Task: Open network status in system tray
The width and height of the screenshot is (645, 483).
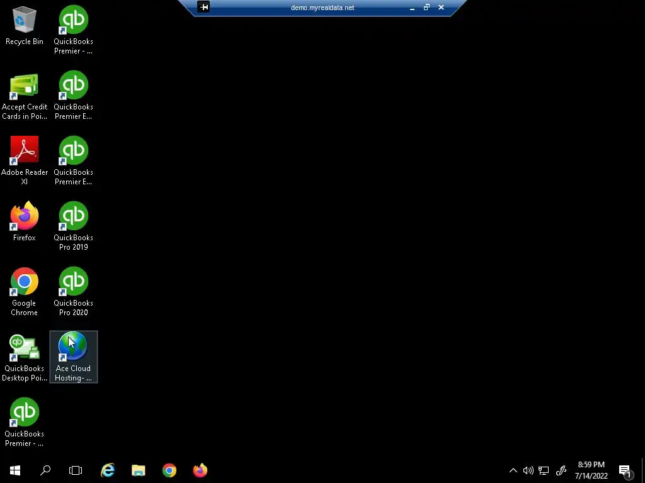Action: pos(544,470)
